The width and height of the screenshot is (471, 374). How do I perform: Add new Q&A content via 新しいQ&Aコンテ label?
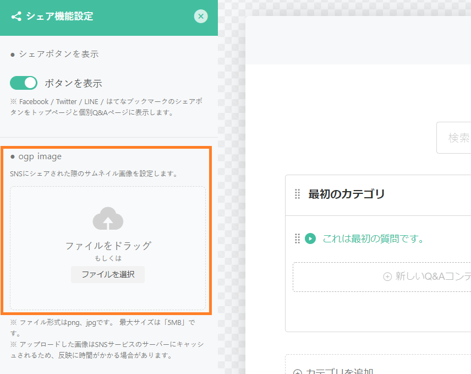(432, 277)
